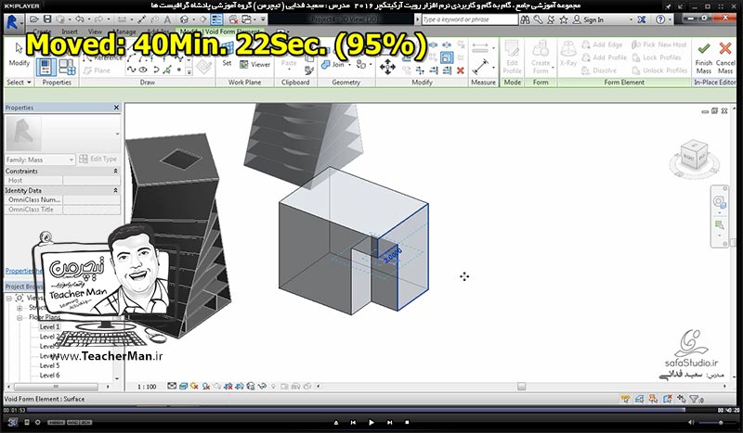The height and width of the screenshot is (433, 743).
Task: Select the Move tool with four arrows
Action: coord(387,67)
